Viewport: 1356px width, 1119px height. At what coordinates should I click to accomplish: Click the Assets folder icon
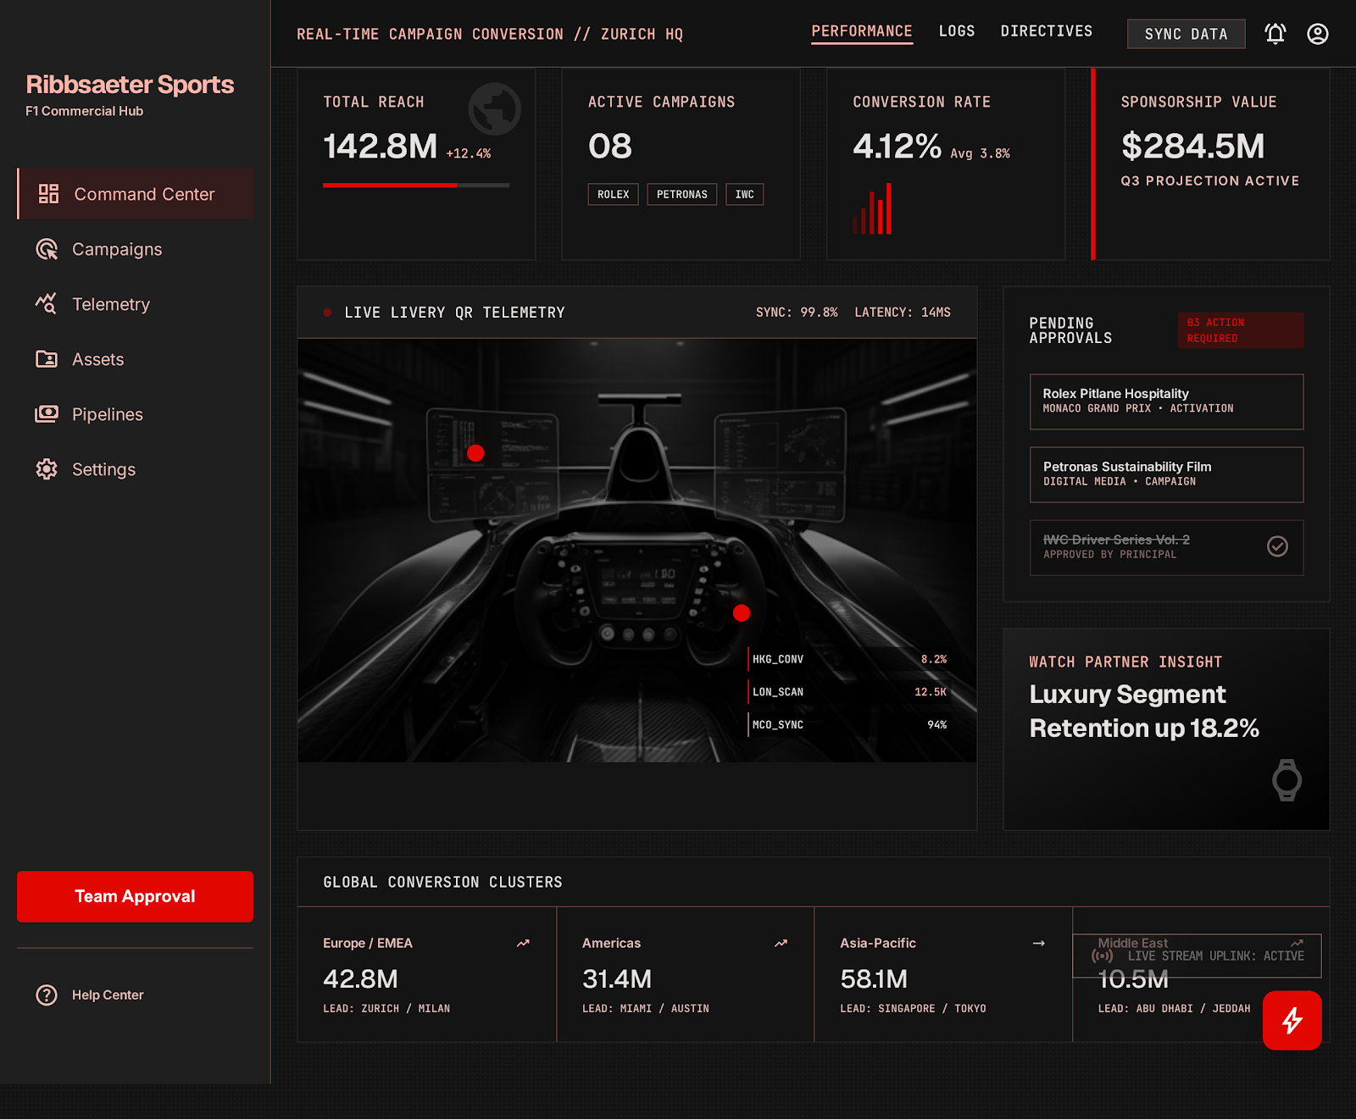coord(47,359)
